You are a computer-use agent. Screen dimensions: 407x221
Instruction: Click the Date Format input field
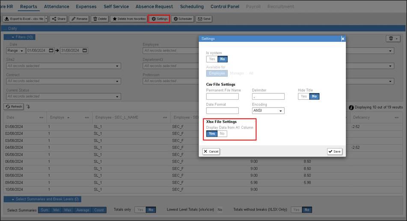pos(223,111)
